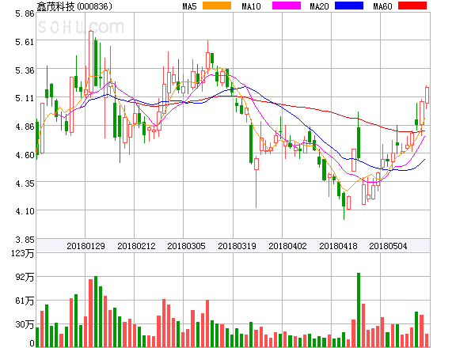Click the 20180129 date label

coord(85,246)
